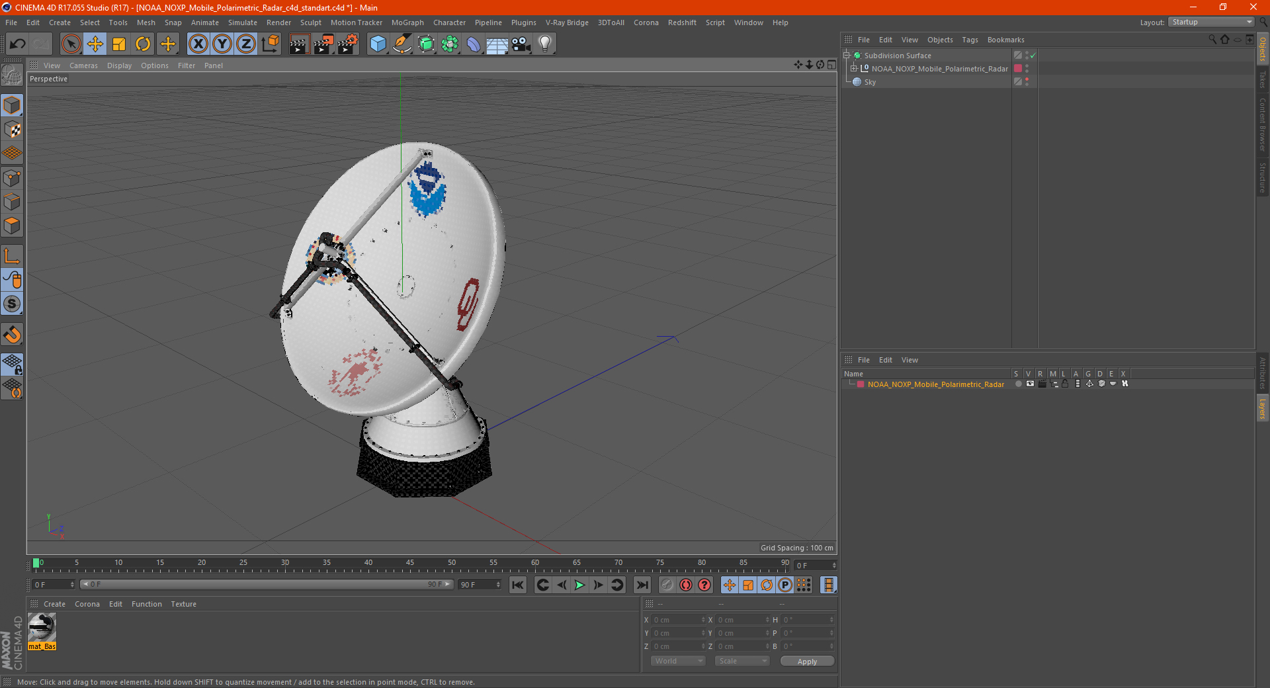Open the spline pen tool
This screenshot has height=688, width=1270.
tap(402, 44)
